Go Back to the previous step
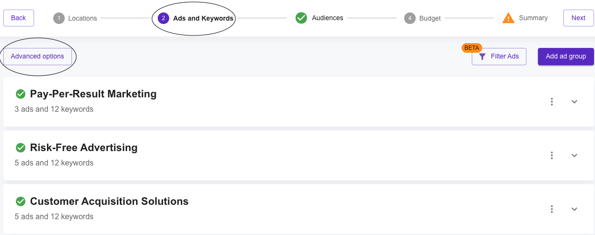 click(19, 18)
